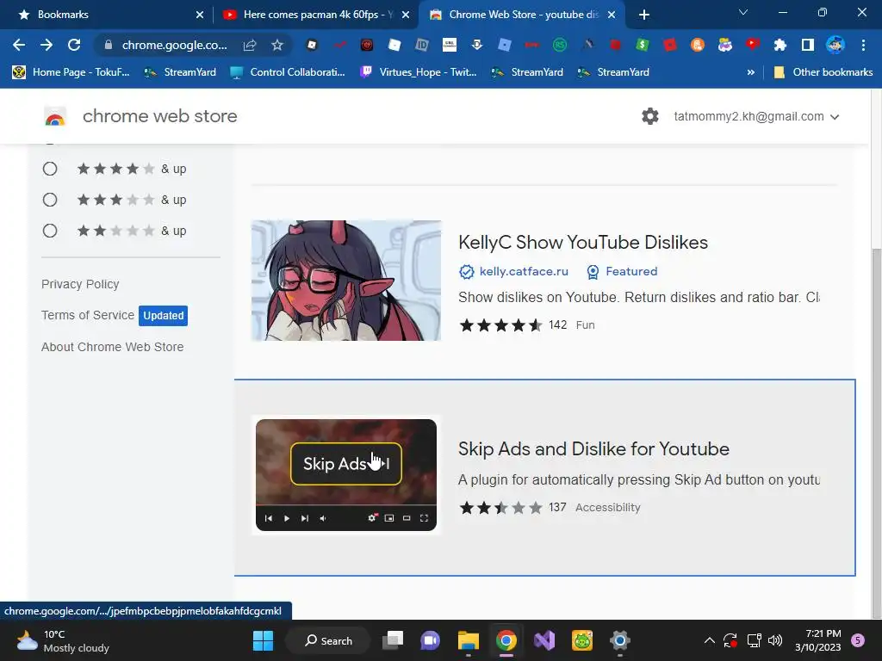Screen dimensions: 882x661
Task: Open a new browser tab
Action: 644,15
